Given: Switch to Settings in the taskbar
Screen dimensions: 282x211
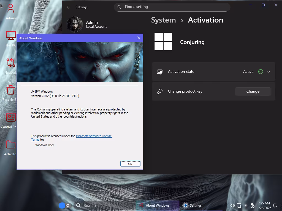Looking at the screenshot, I should point(192,206).
